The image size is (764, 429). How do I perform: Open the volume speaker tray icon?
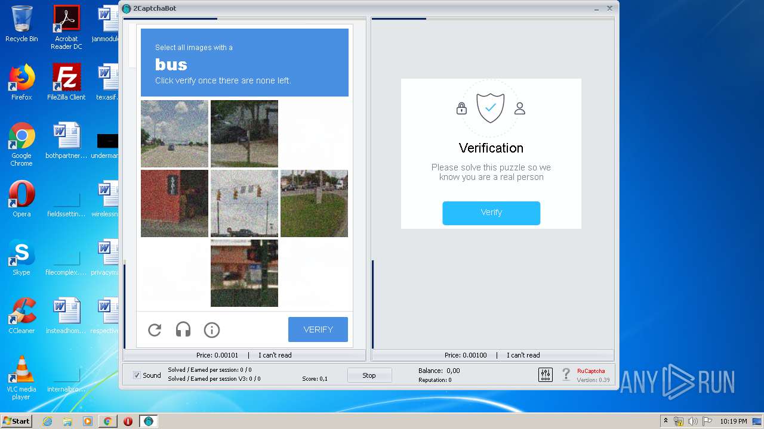(x=692, y=421)
